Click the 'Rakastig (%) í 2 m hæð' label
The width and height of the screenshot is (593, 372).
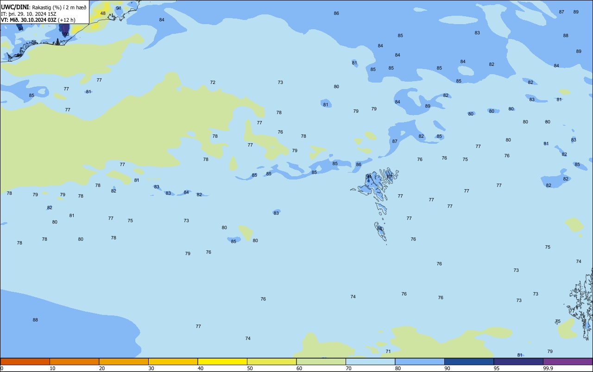59,7
